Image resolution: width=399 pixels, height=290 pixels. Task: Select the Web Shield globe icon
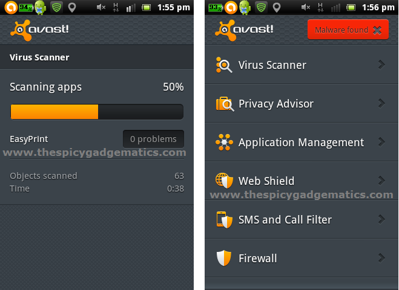coord(224,181)
